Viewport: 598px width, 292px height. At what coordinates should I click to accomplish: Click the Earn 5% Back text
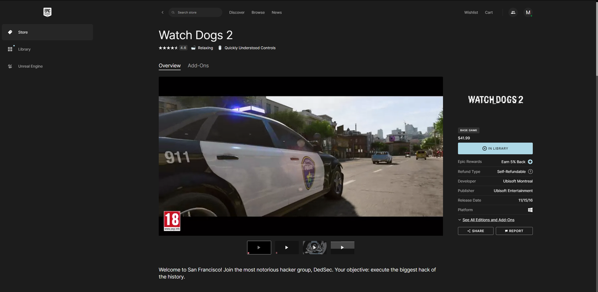coord(513,162)
